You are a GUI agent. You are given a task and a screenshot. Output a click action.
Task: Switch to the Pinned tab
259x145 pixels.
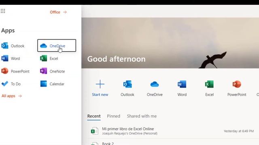(113, 116)
